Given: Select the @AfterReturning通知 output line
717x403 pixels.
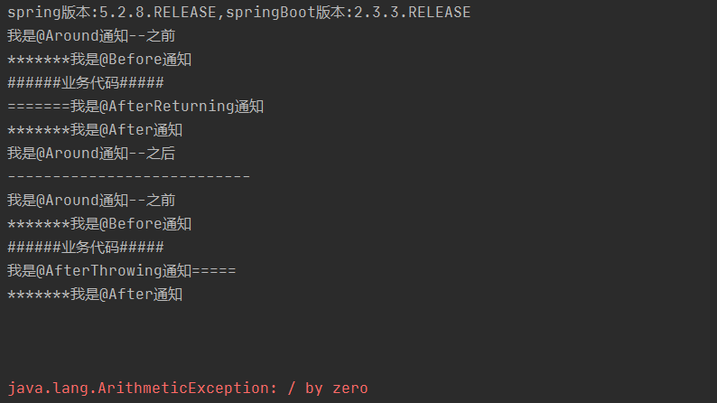Looking at the screenshot, I should pyautogui.click(x=135, y=107).
